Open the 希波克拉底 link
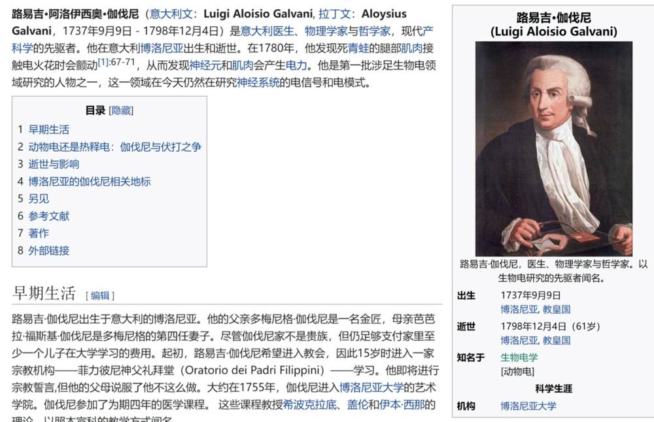The width and height of the screenshot is (654, 422). 309,404
